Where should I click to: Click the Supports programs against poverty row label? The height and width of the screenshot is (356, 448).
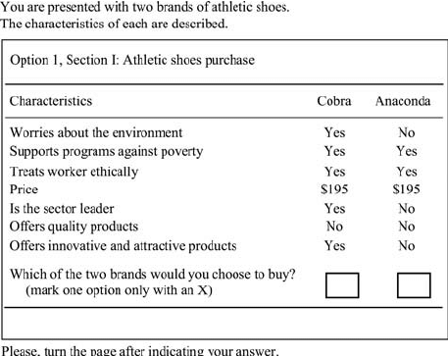[106, 152]
